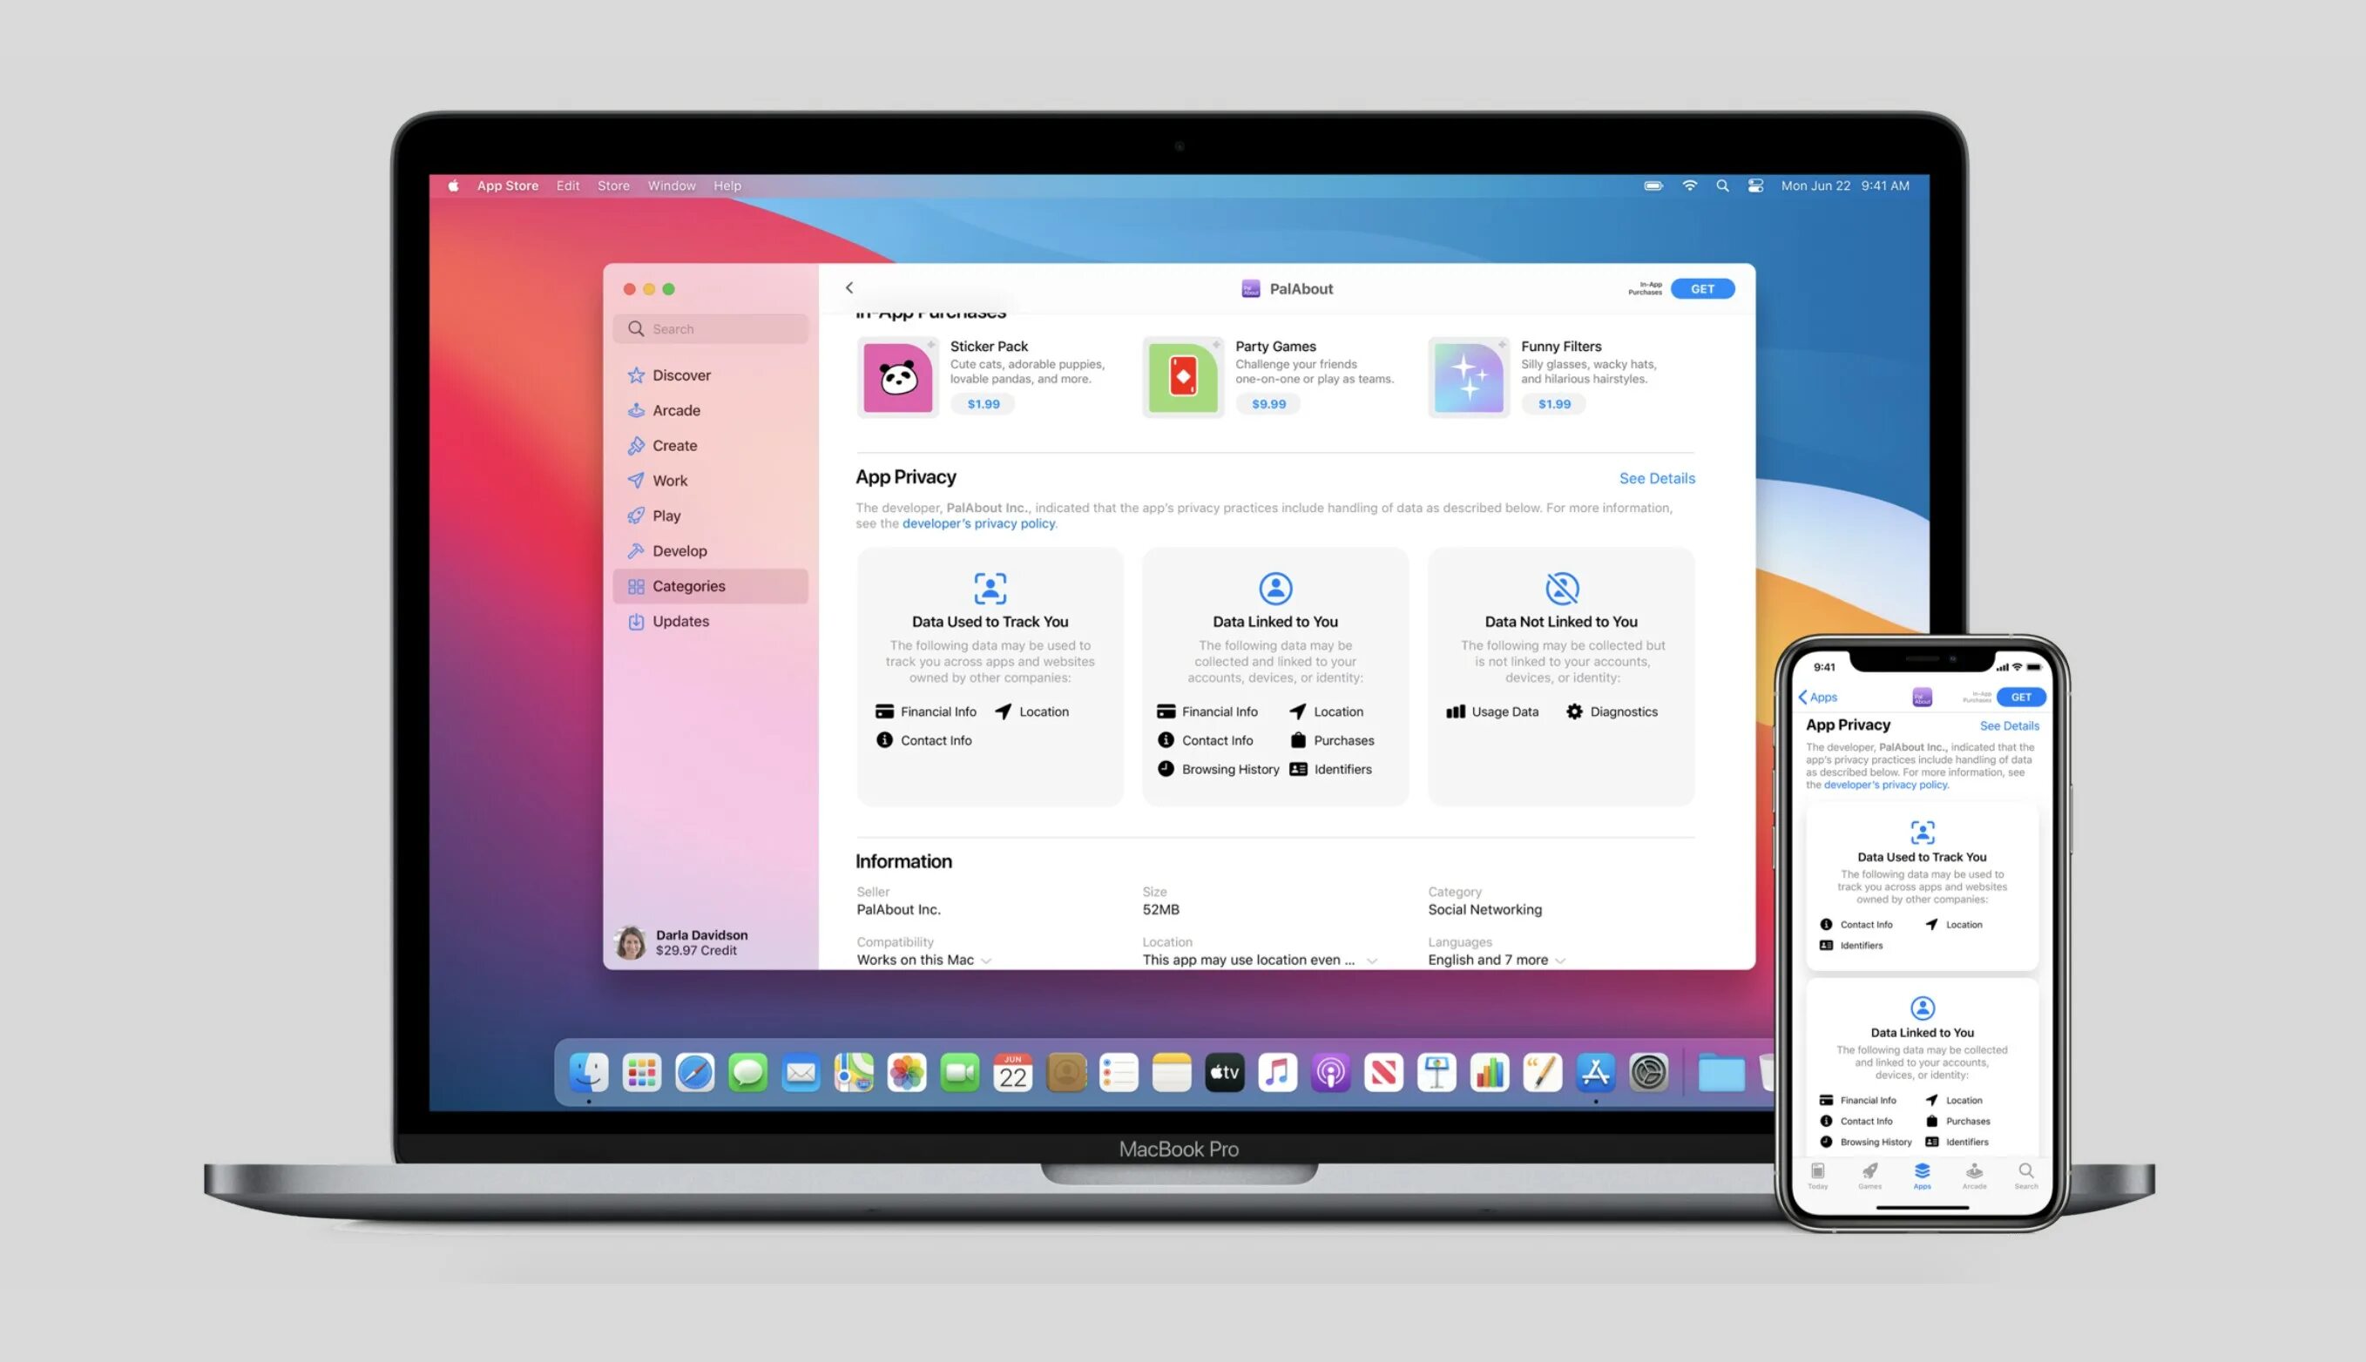Click the GET button for PalAbout

point(1703,287)
